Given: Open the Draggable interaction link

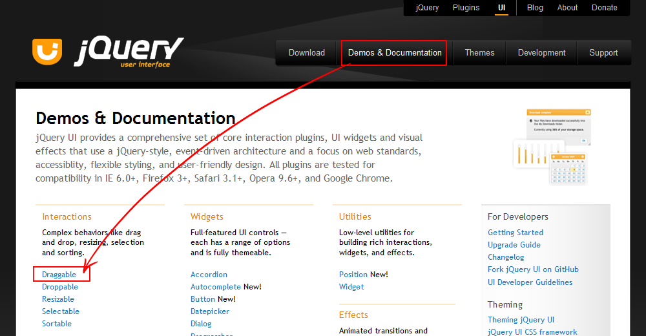Looking at the screenshot, I should coord(59,275).
